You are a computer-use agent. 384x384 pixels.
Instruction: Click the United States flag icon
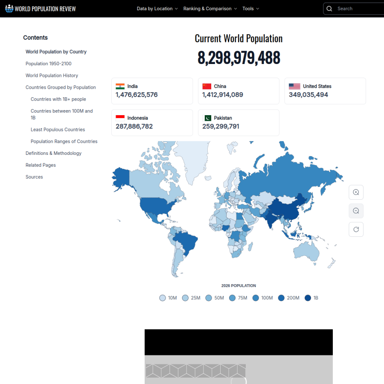[294, 86]
